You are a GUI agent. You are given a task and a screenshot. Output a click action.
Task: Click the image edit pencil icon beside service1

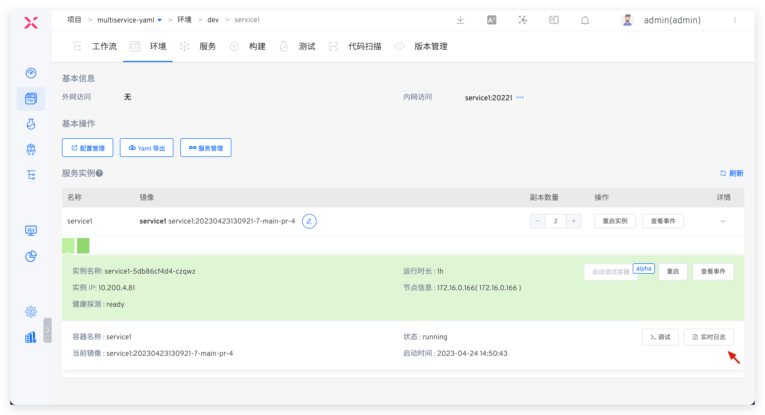pos(309,221)
